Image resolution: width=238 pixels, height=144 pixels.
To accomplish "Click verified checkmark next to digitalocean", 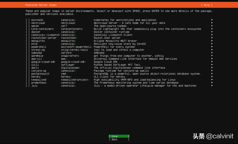I will tap(80, 68).
